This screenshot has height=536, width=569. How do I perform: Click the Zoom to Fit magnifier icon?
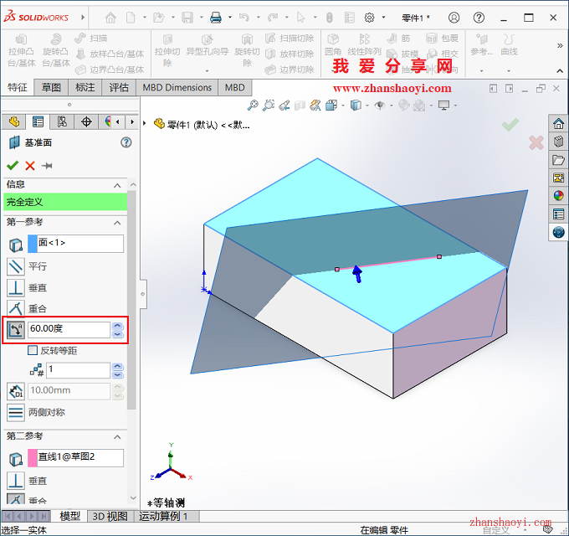(x=253, y=106)
